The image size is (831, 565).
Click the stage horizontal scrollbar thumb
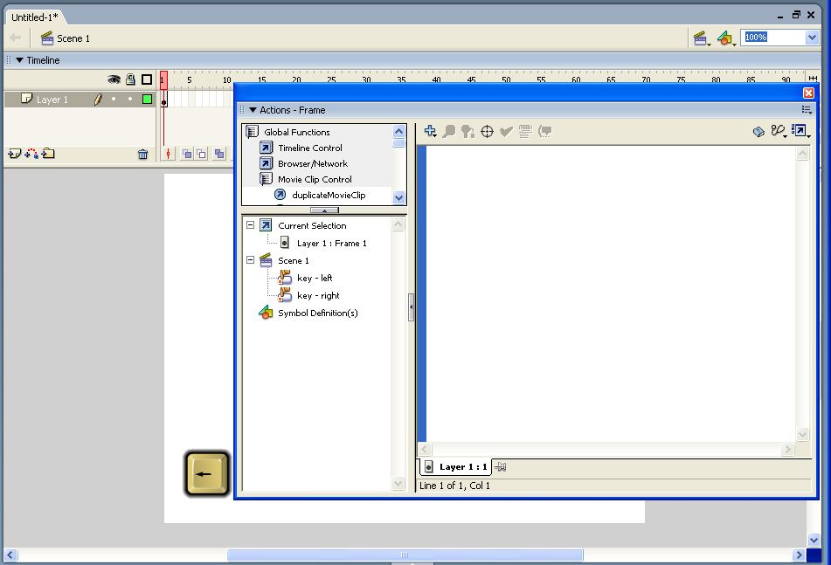point(405,555)
